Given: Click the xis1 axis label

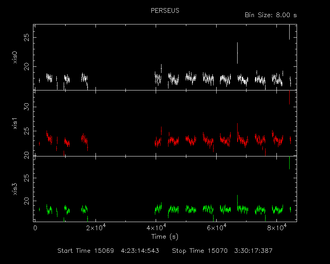Looking at the screenshot, I should (x=15, y=123).
